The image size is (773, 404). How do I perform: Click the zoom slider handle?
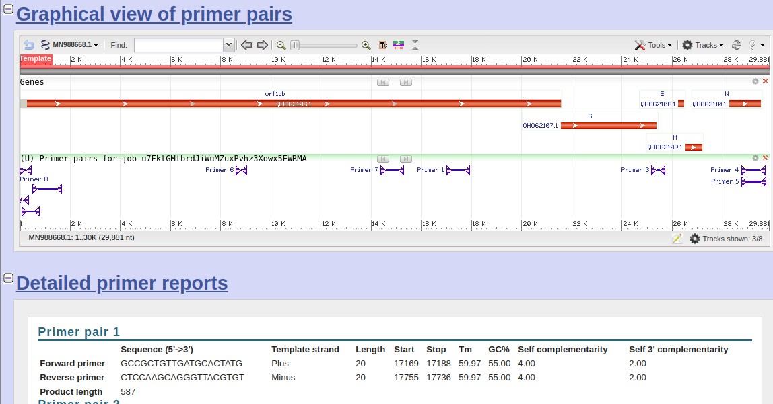295,45
